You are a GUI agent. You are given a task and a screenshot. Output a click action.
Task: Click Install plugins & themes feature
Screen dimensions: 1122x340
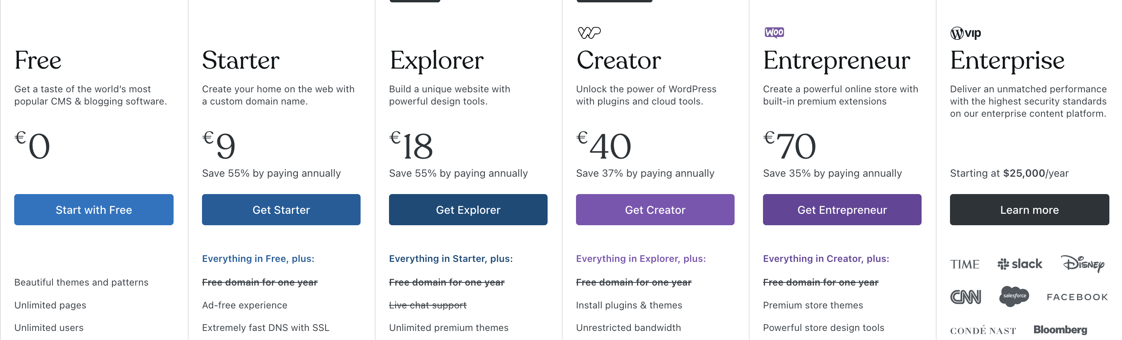coord(628,305)
